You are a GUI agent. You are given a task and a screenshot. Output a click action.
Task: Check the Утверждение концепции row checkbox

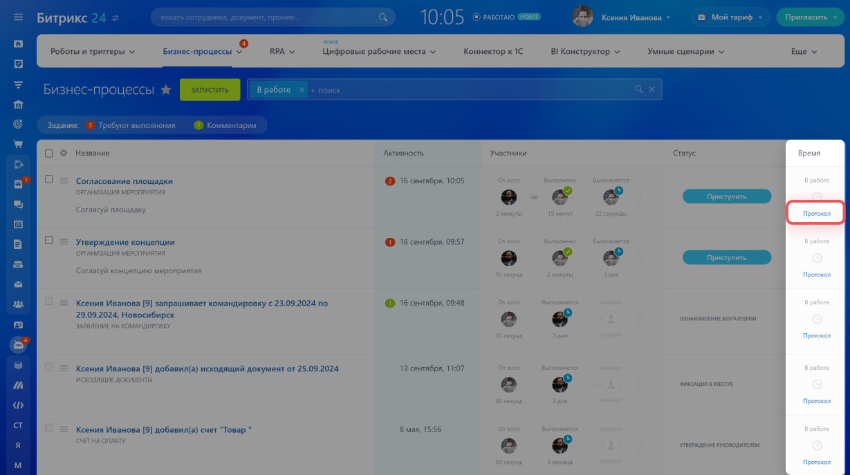(x=49, y=240)
